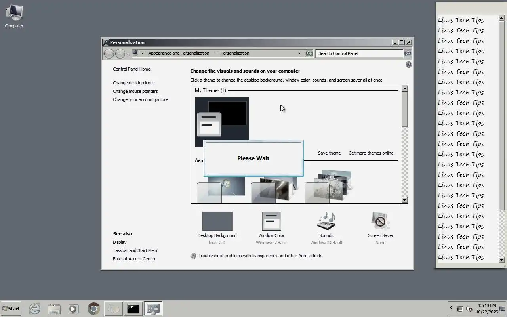Open Screen Saver settings icon
Viewport: 507px width, 317px height.
380,221
